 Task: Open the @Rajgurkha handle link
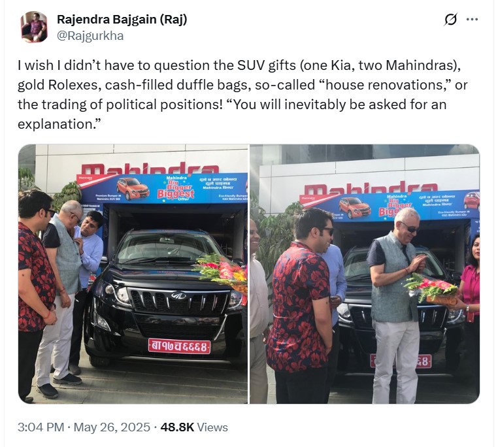[90, 35]
